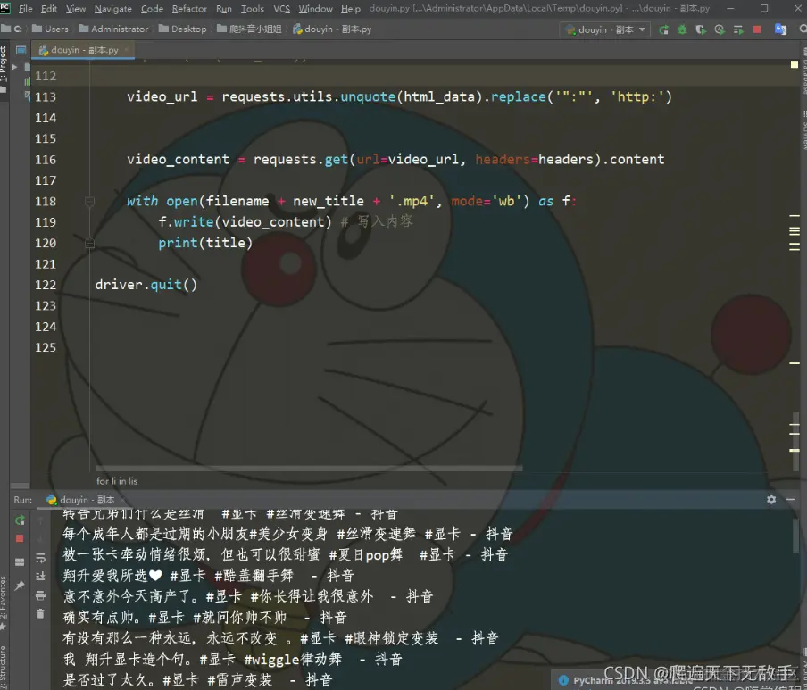The height and width of the screenshot is (690, 807).
Task: Click the Administrator breadcrumb folder
Action: click(113, 29)
